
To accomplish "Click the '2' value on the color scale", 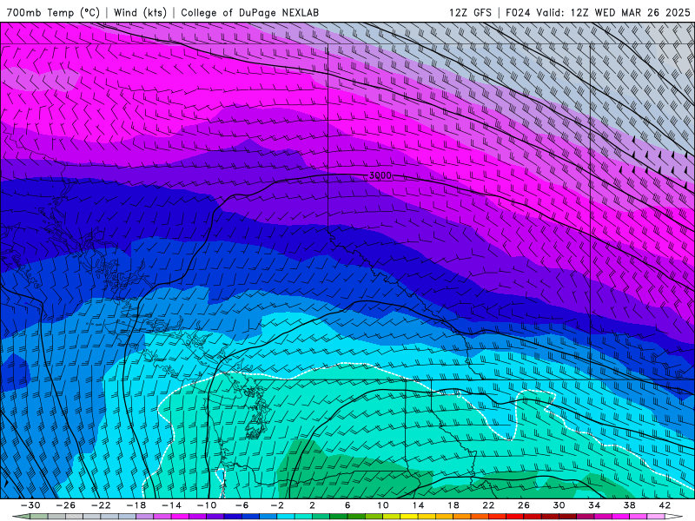I will click(x=312, y=505).
